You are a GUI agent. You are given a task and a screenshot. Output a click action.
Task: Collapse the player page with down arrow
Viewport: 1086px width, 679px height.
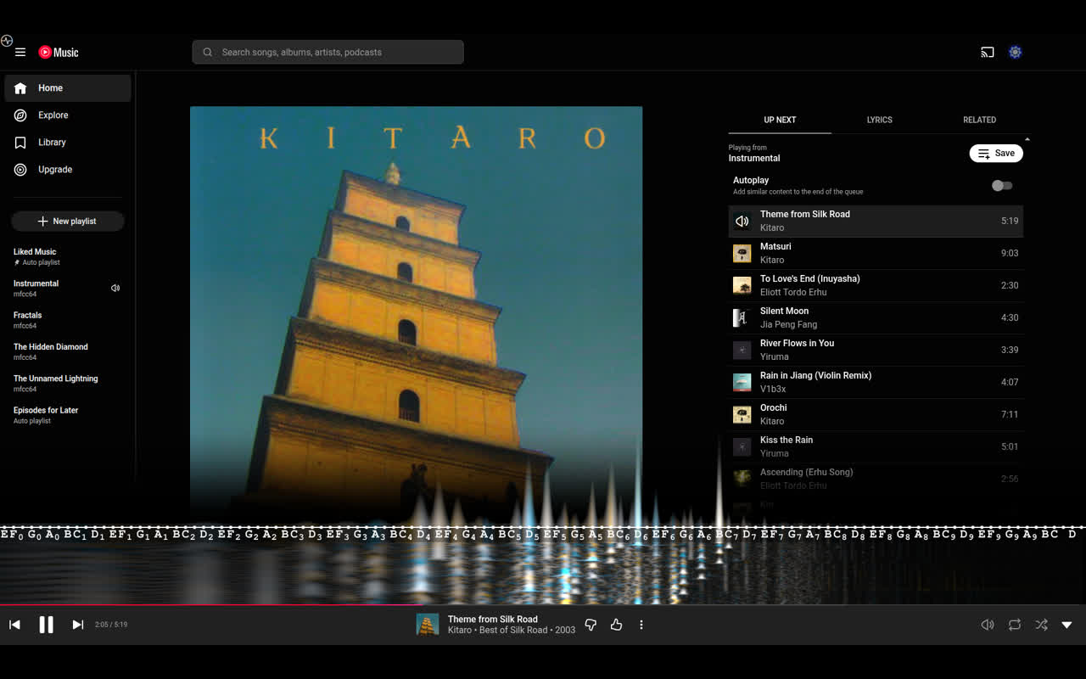pos(1067,625)
